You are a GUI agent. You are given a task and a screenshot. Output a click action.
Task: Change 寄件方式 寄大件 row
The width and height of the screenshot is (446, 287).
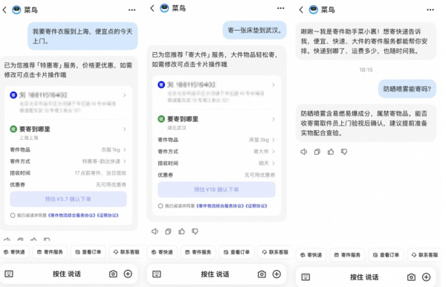(216, 152)
